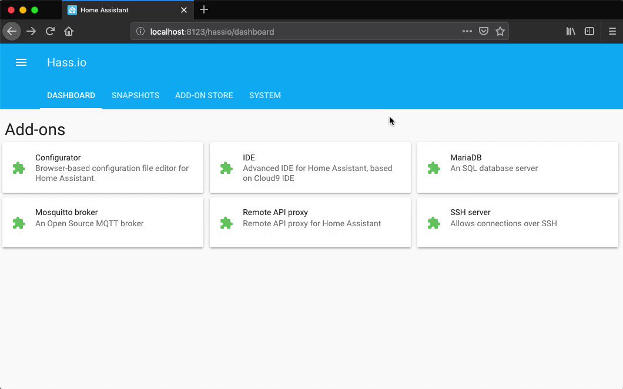Click the Hass.io header title
623x389 pixels.
coord(67,62)
